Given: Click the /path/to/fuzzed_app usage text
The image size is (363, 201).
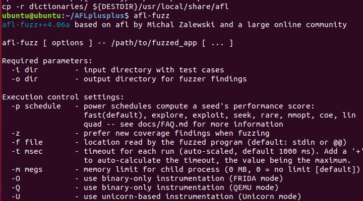Looking at the screenshot, I should [x=154, y=43].
